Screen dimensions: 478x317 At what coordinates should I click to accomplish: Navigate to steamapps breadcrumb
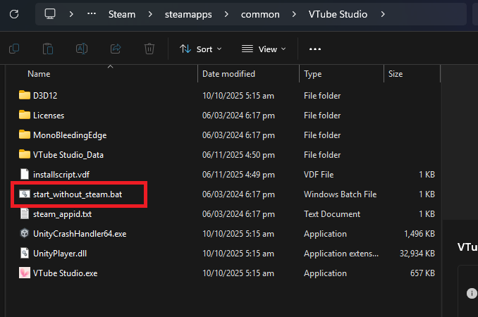[188, 14]
